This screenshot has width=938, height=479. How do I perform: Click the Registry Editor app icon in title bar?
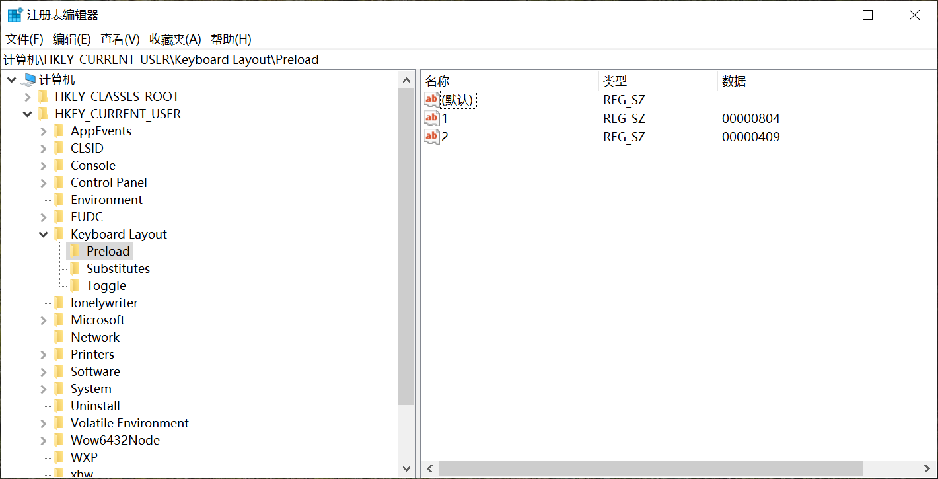point(15,15)
